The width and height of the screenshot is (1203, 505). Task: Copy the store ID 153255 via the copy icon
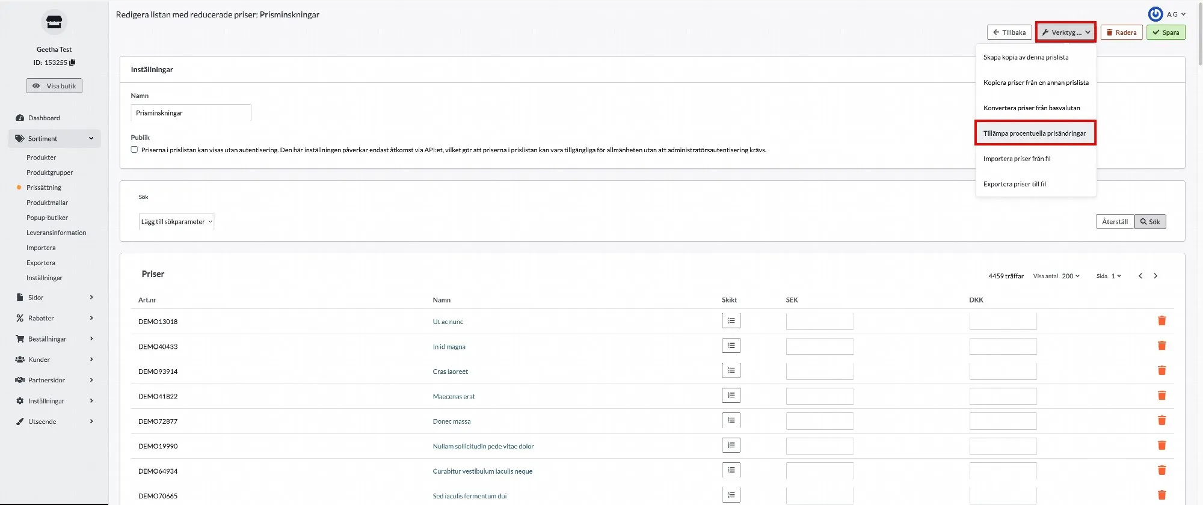(73, 63)
